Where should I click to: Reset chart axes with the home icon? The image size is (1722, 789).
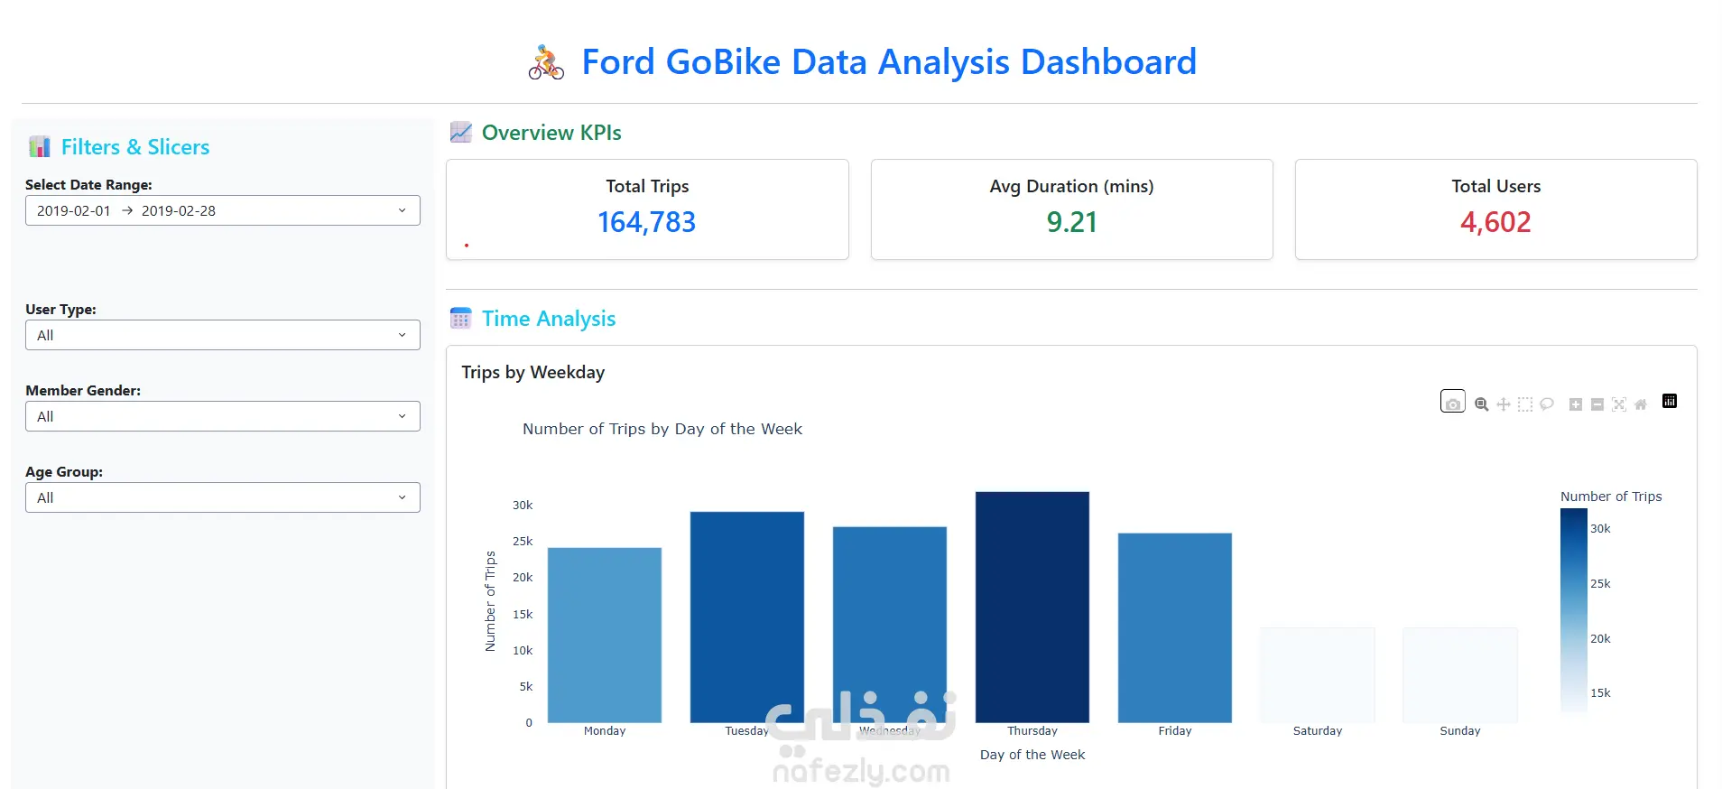1640,404
